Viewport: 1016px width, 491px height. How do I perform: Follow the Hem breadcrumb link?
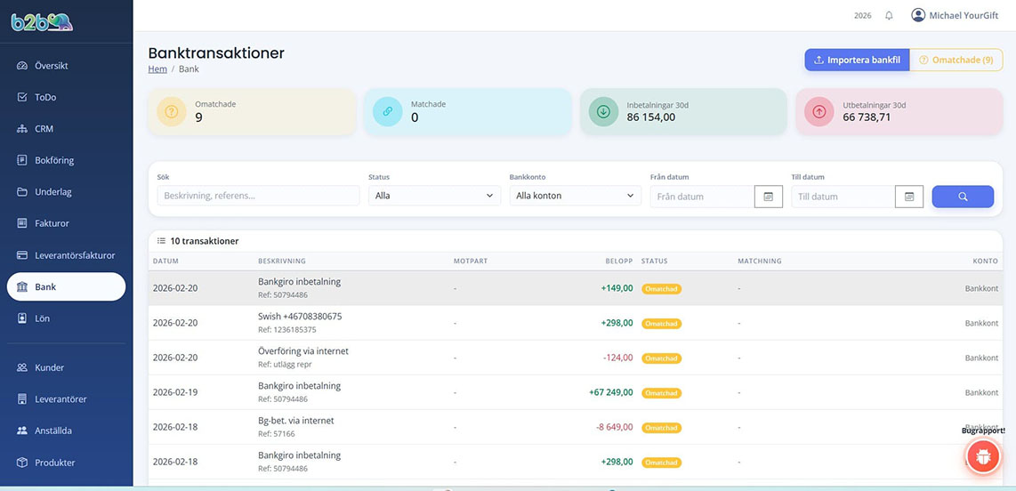point(157,68)
